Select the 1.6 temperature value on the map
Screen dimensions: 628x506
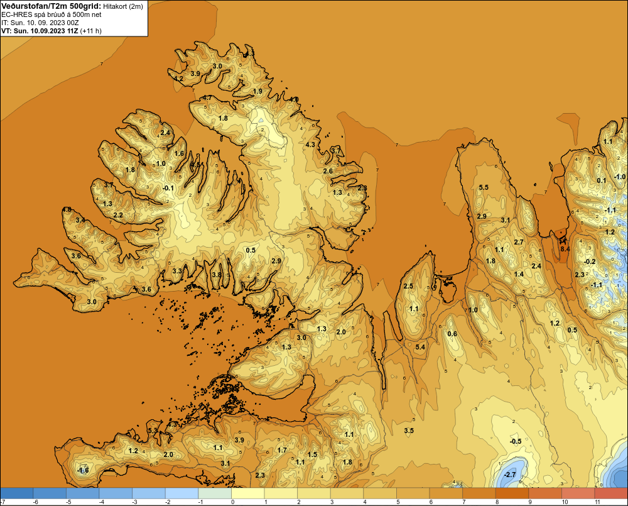tap(179, 153)
